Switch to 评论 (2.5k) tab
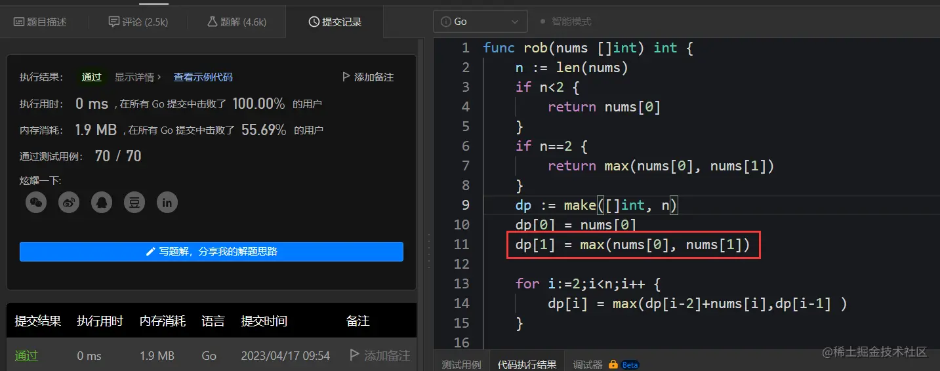This screenshot has height=371, width=940. [138, 22]
